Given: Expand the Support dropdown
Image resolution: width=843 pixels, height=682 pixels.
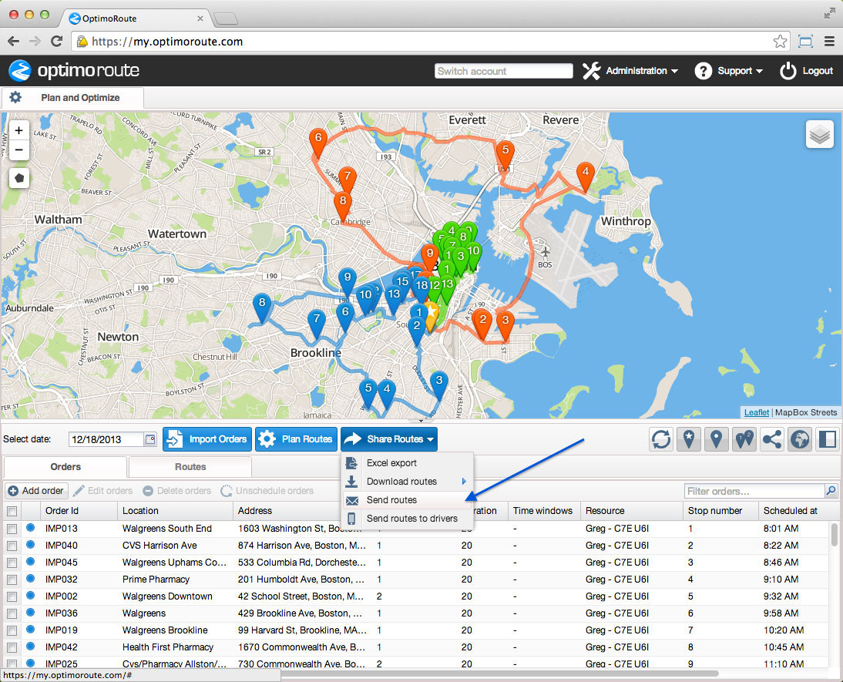Looking at the screenshot, I should [728, 70].
